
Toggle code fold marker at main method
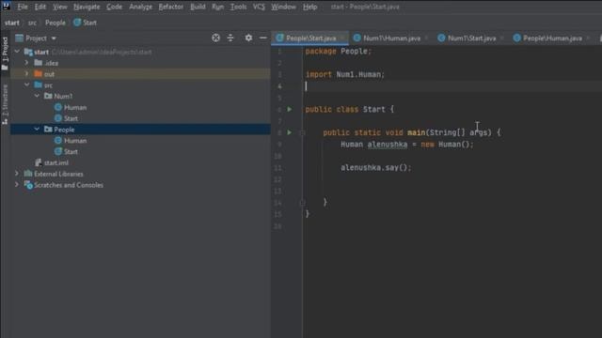[303, 132]
